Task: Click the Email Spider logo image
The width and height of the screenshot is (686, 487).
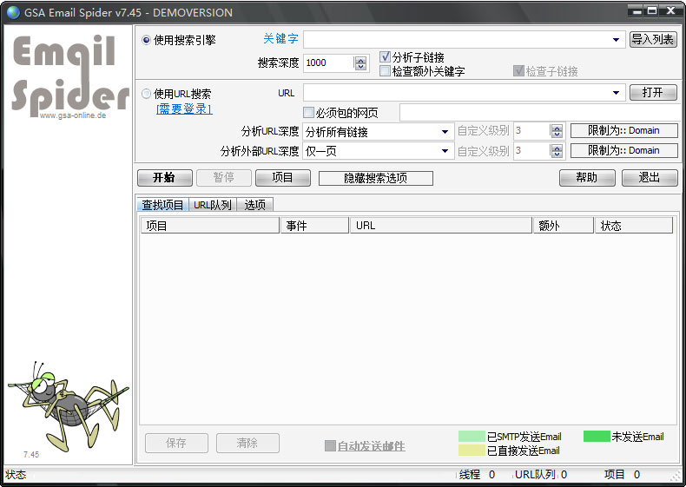Action: tap(70, 77)
